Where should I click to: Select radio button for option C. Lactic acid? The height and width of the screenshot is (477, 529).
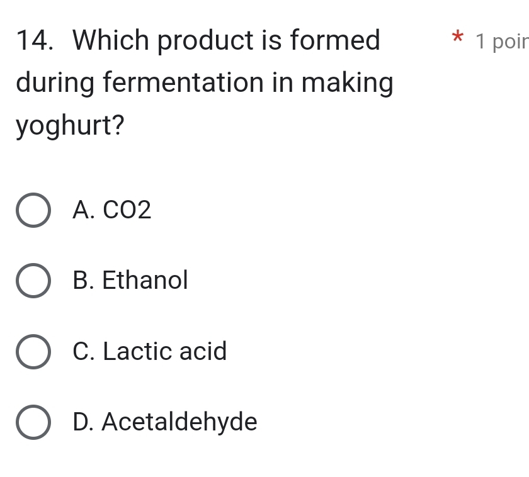(x=35, y=352)
